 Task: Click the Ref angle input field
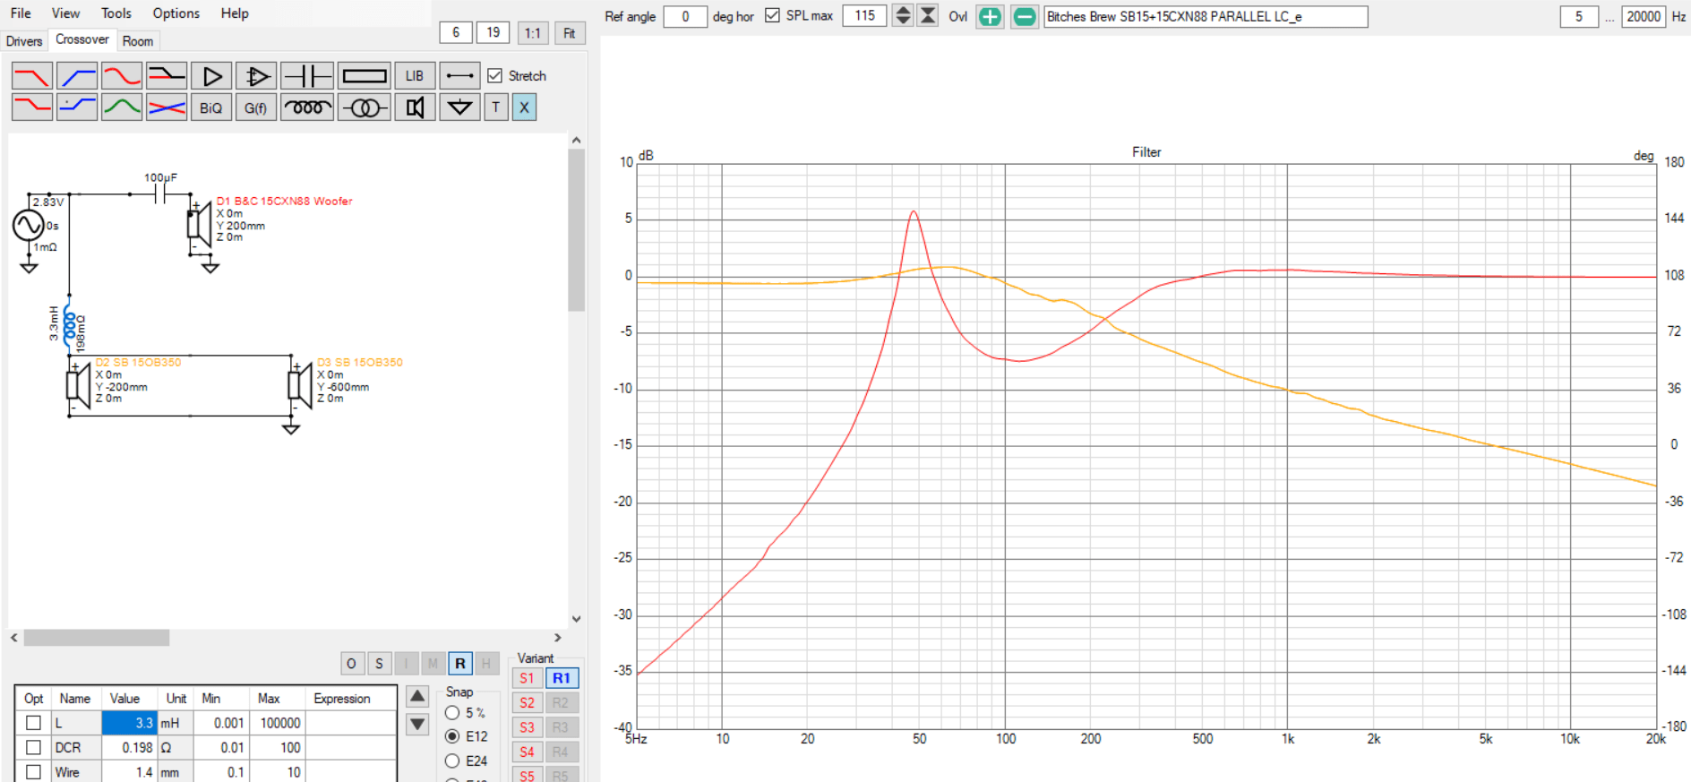coord(685,16)
